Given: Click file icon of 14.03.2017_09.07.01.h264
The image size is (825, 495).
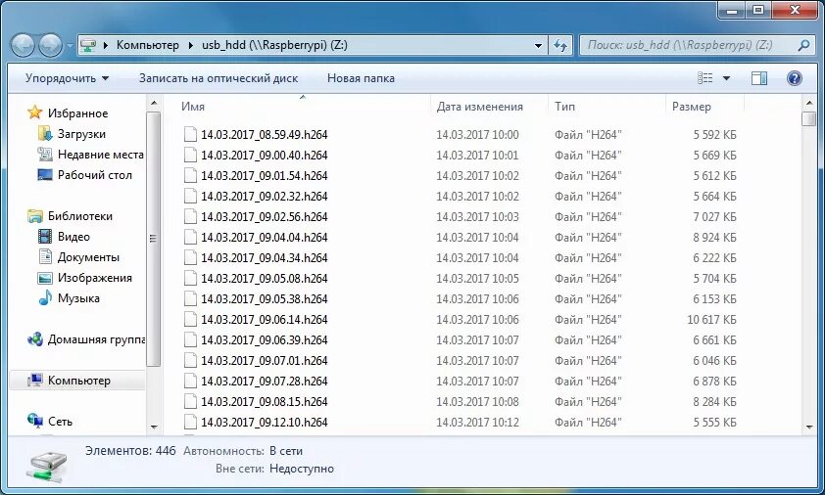Looking at the screenshot, I should 190,360.
